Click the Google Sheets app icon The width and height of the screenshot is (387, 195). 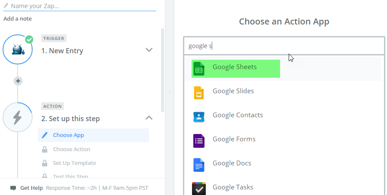coord(199,69)
